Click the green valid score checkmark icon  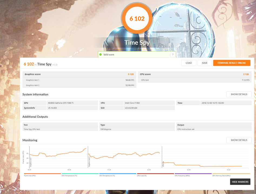pyautogui.click(x=101, y=54)
